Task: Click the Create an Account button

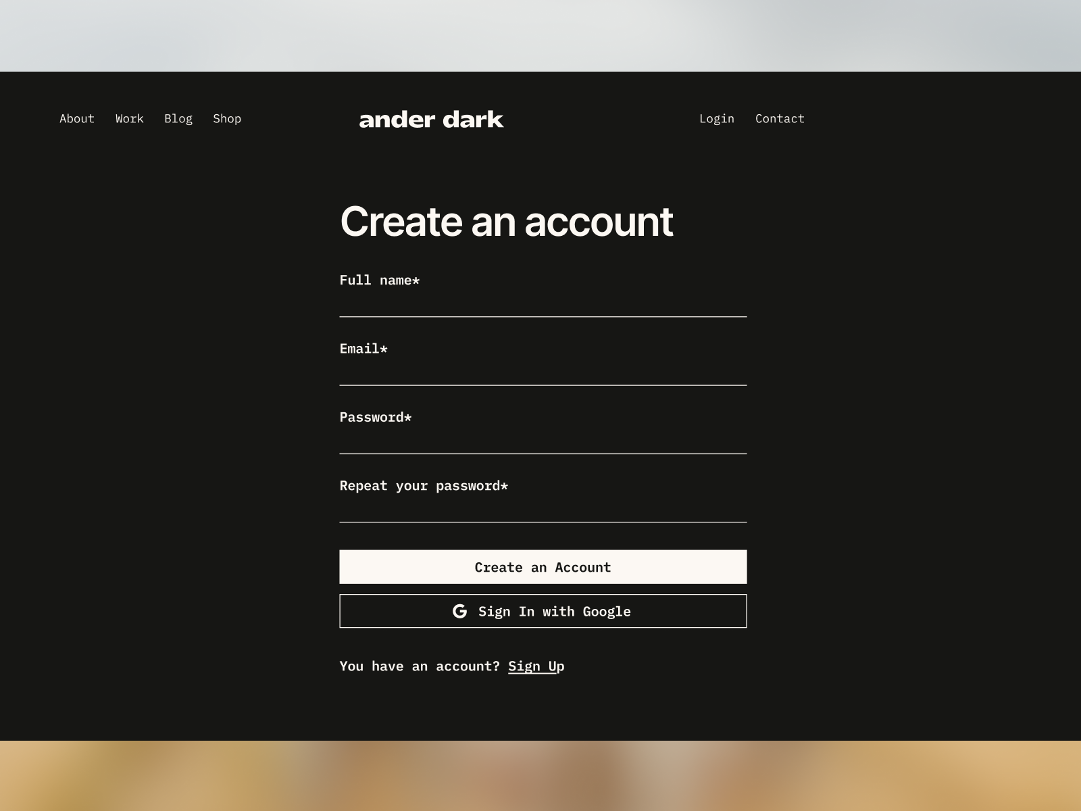Action: pyautogui.click(x=543, y=567)
